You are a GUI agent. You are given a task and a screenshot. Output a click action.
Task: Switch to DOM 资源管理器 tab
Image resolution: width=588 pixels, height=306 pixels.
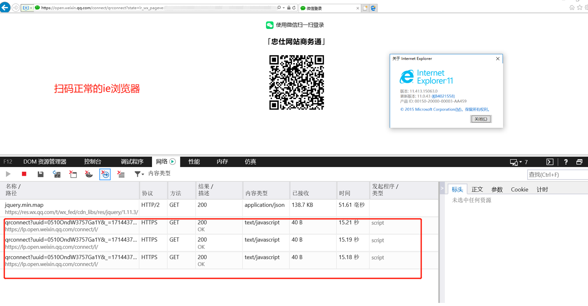click(45, 162)
